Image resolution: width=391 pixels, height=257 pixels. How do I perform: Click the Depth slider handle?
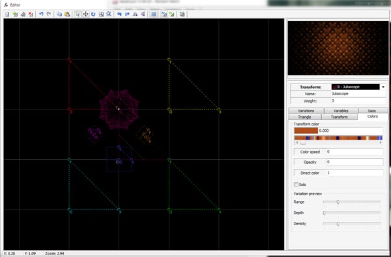point(324,213)
